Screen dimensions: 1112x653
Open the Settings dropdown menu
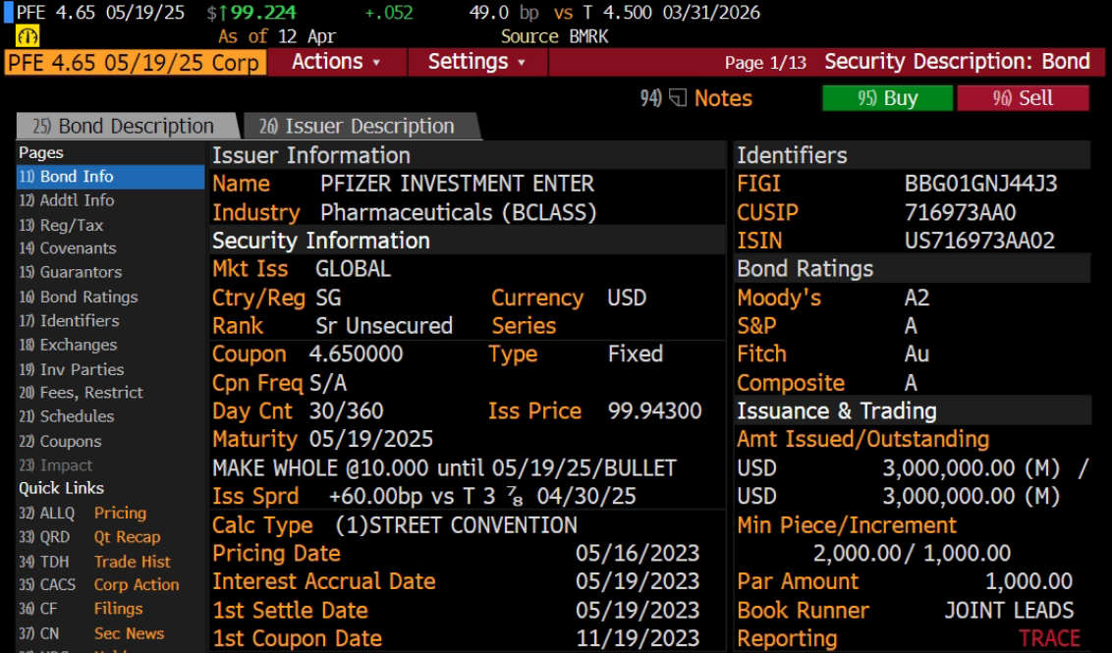pyautogui.click(x=476, y=62)
